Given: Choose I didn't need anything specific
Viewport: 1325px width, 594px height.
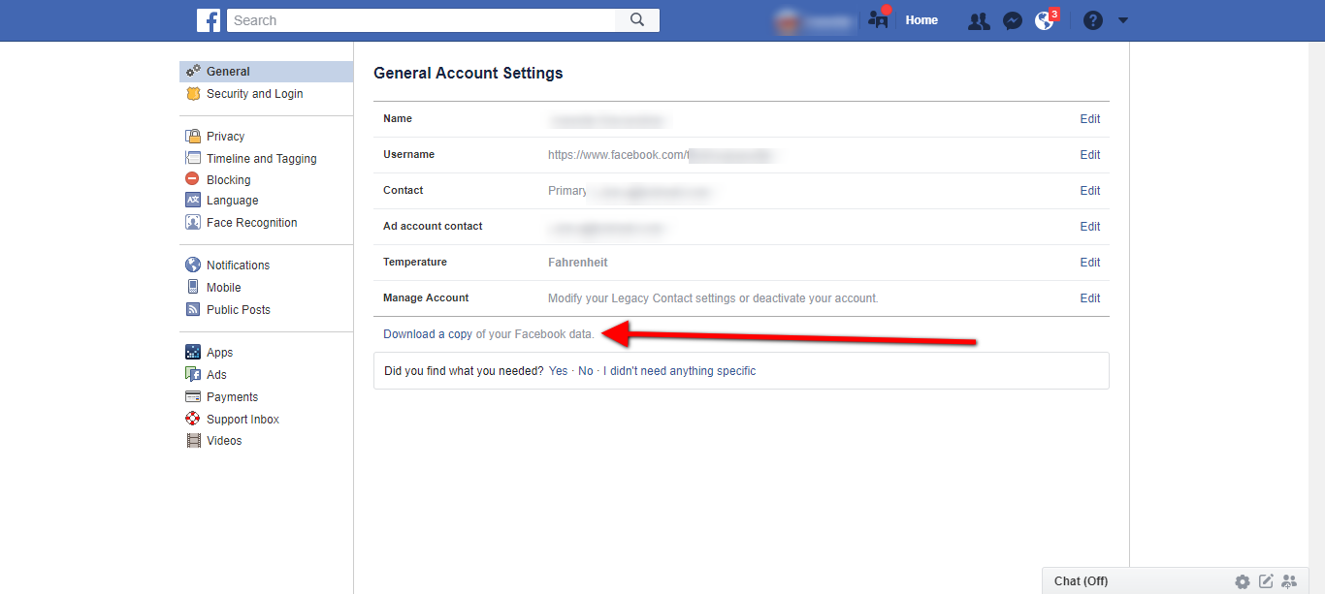Looking at the screenshot, I should pyautogui.click(x=679, y=371).
